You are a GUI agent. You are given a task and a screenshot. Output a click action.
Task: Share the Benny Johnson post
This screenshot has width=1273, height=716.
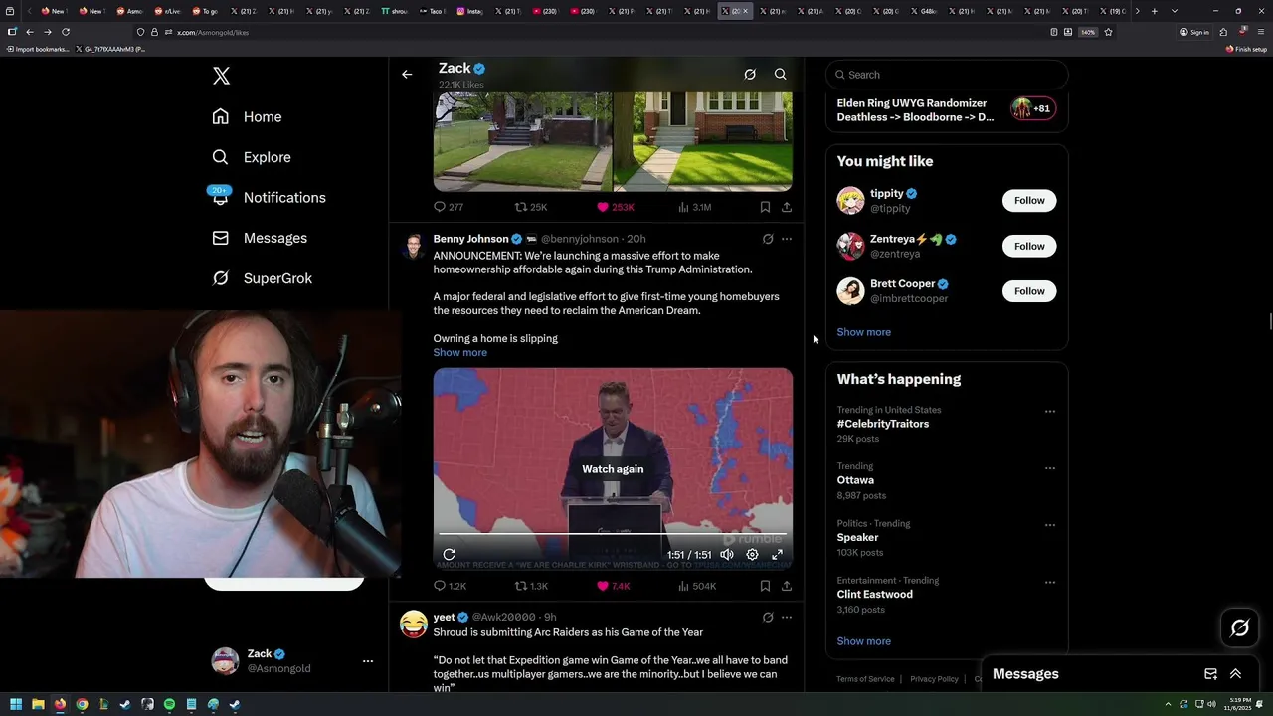point(787,586)
